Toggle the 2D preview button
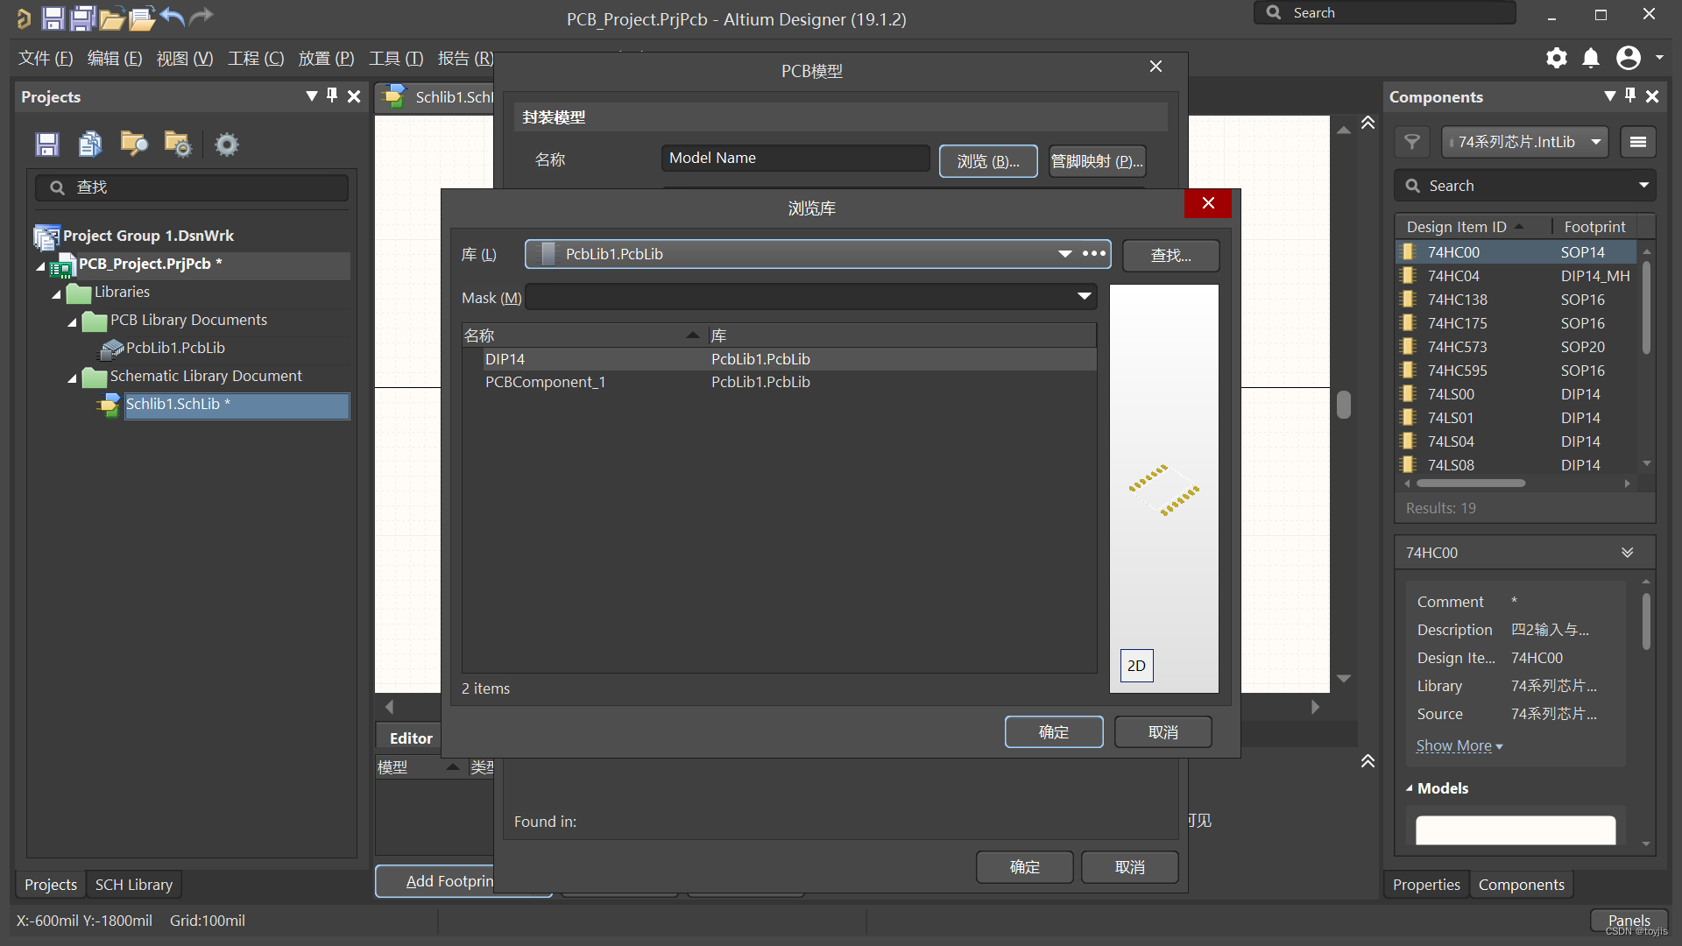Viewport: 1682px width, 946px height. [1136, 666]
